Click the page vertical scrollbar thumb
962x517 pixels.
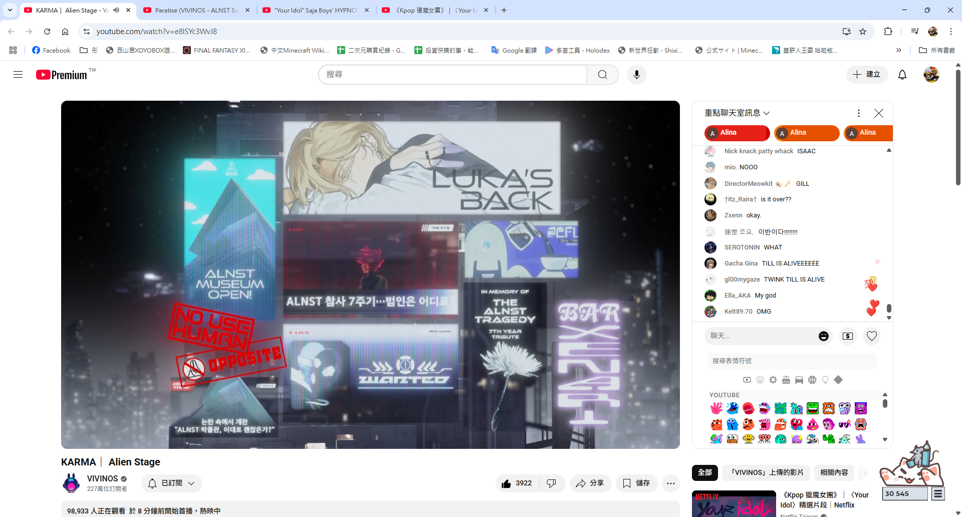tap(958, 128)
